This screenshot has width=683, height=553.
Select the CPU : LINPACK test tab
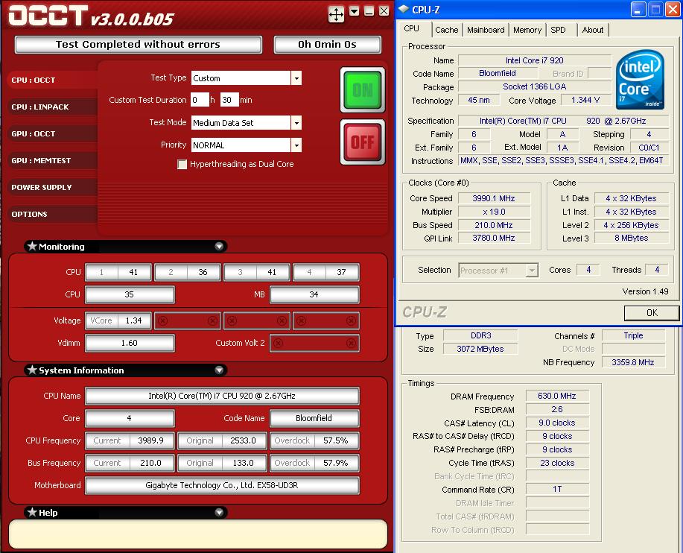(52, 107)
